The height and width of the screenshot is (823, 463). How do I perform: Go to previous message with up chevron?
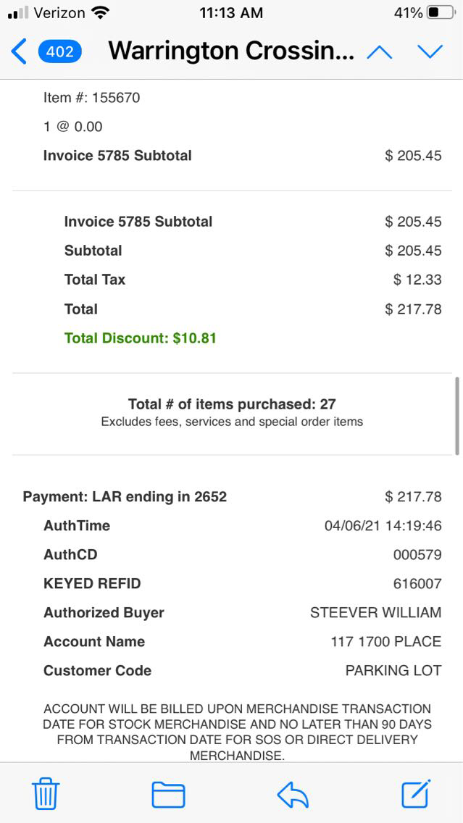point(380,51)
